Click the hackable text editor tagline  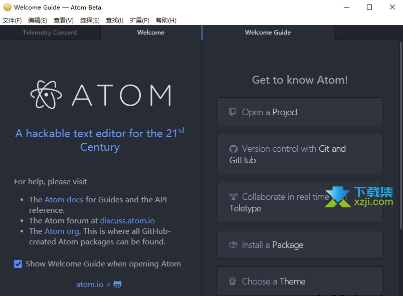tap(100, 140)
